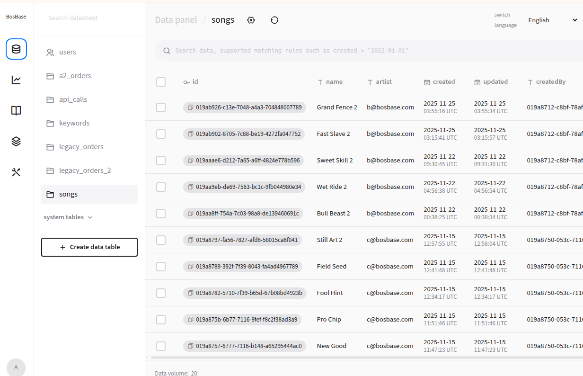Sort by the id column header
Image resolution: width=583 pixels, height=376 pixels.
pyautogui.click(x=191, y=82)
